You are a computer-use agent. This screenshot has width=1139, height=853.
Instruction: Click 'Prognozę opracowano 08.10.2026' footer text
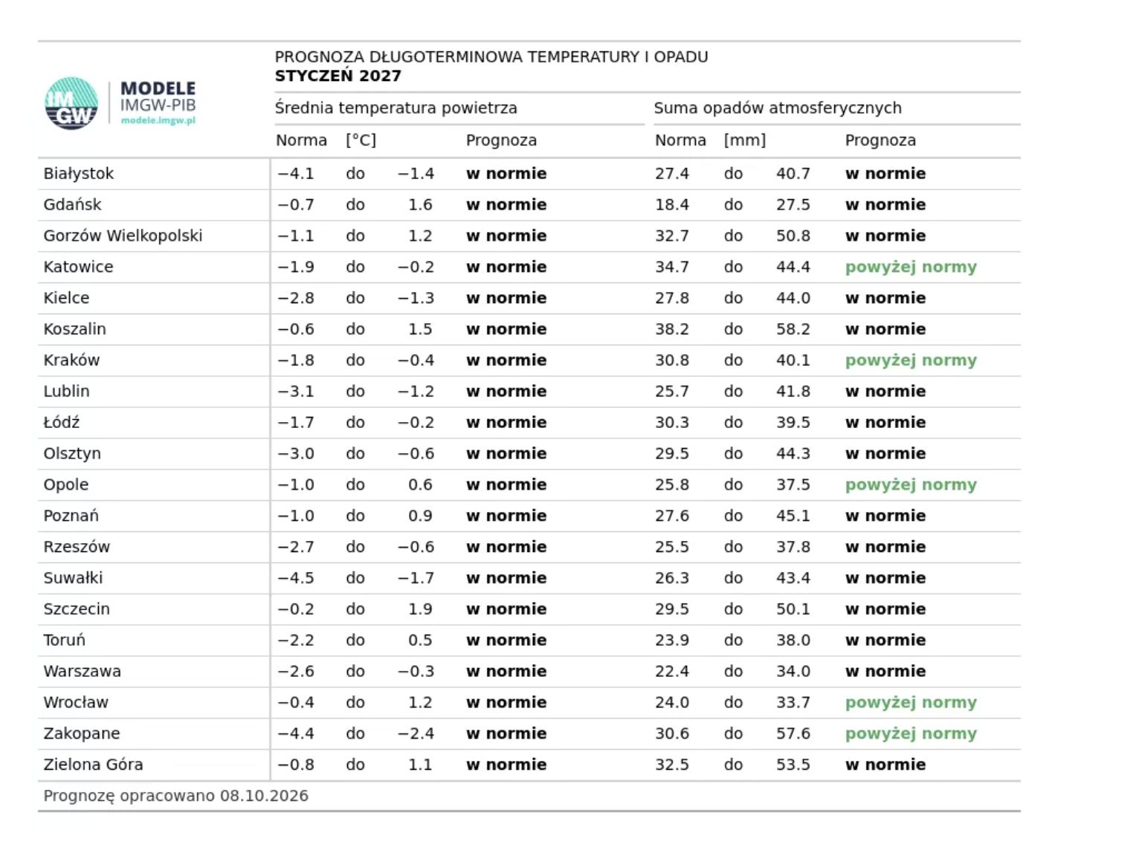(176, 796)
